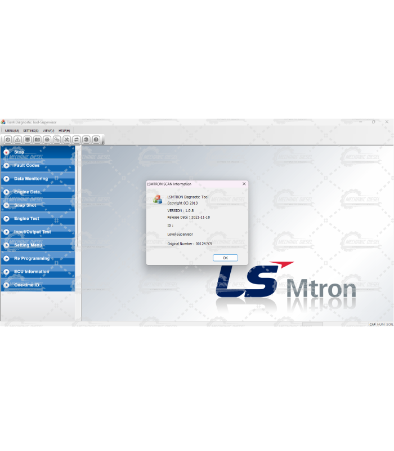Select Fault Codes in the sidebar

(x=27, y=166)
